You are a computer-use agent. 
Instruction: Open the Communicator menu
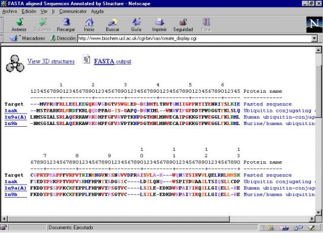point(73,12)
